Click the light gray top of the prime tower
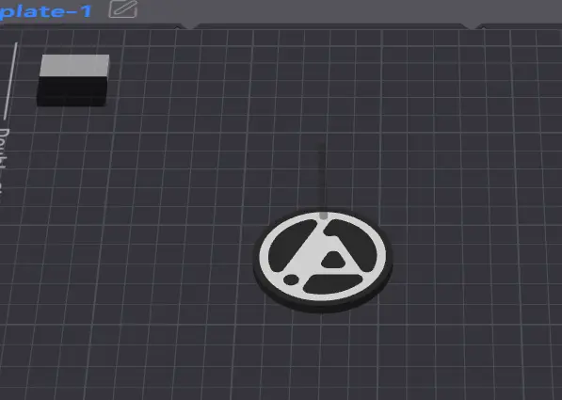562x400 pixels. coord(74,65)
